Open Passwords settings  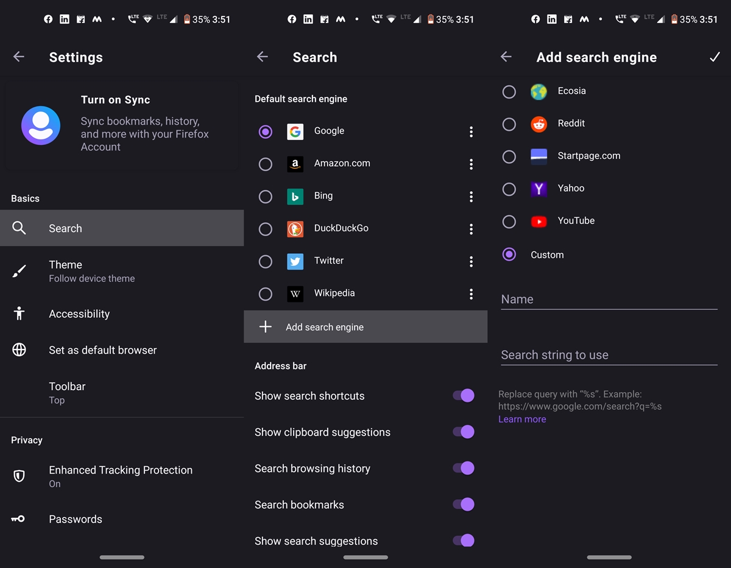[x=122, y=519]
